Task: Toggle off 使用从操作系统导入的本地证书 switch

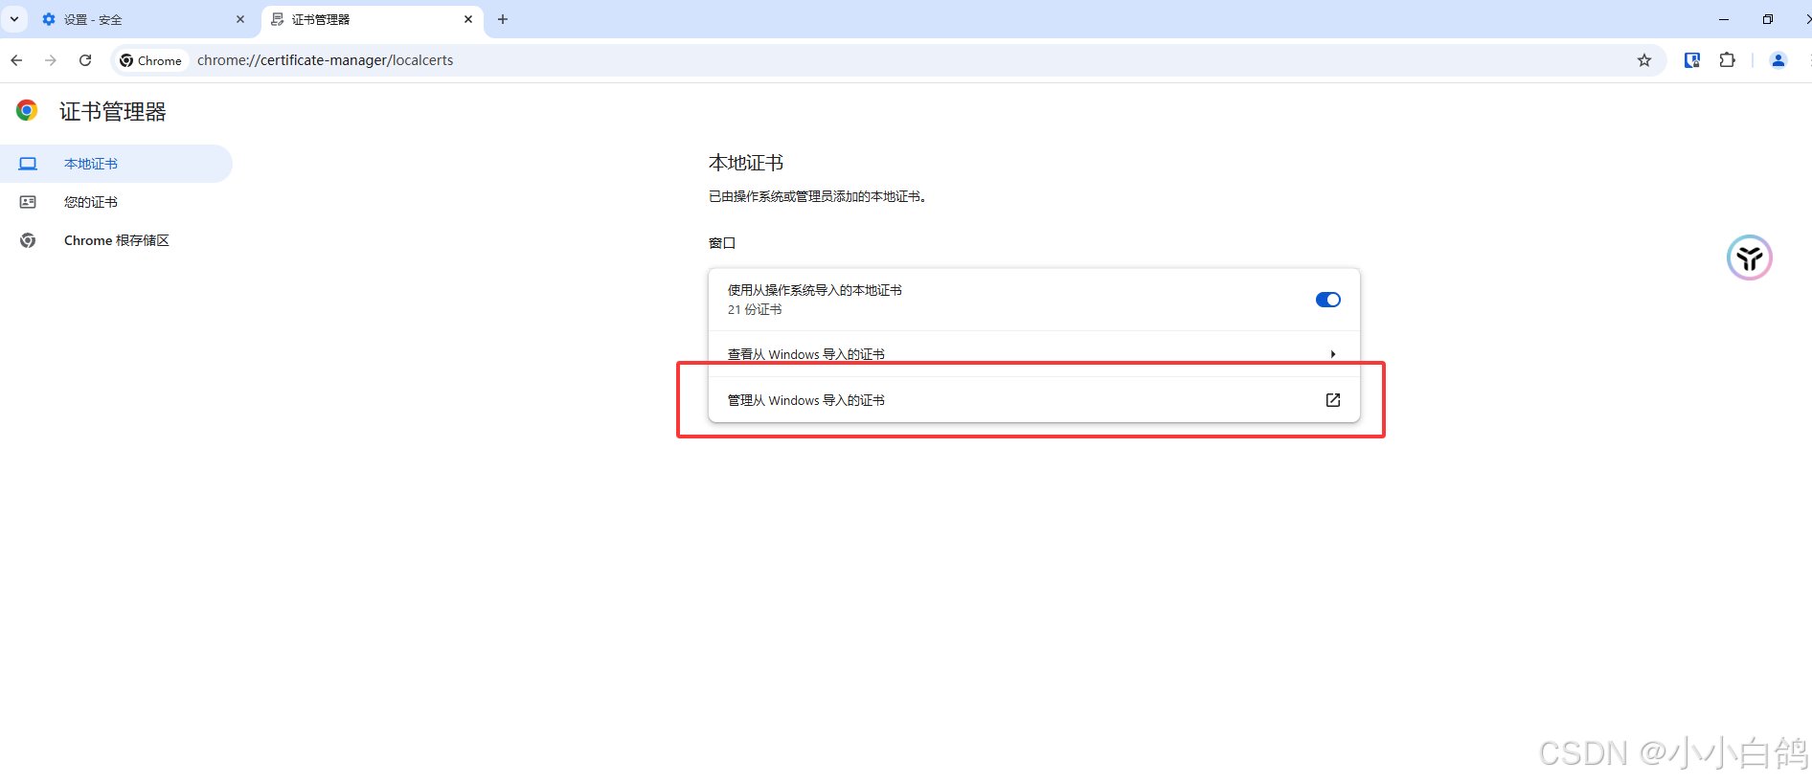Action: (1327, 300)
